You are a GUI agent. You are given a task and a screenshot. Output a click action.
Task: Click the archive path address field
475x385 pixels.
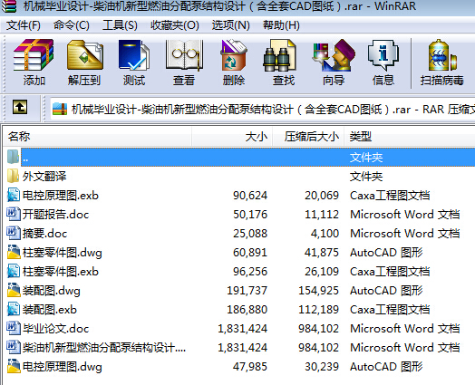point(262,110)
